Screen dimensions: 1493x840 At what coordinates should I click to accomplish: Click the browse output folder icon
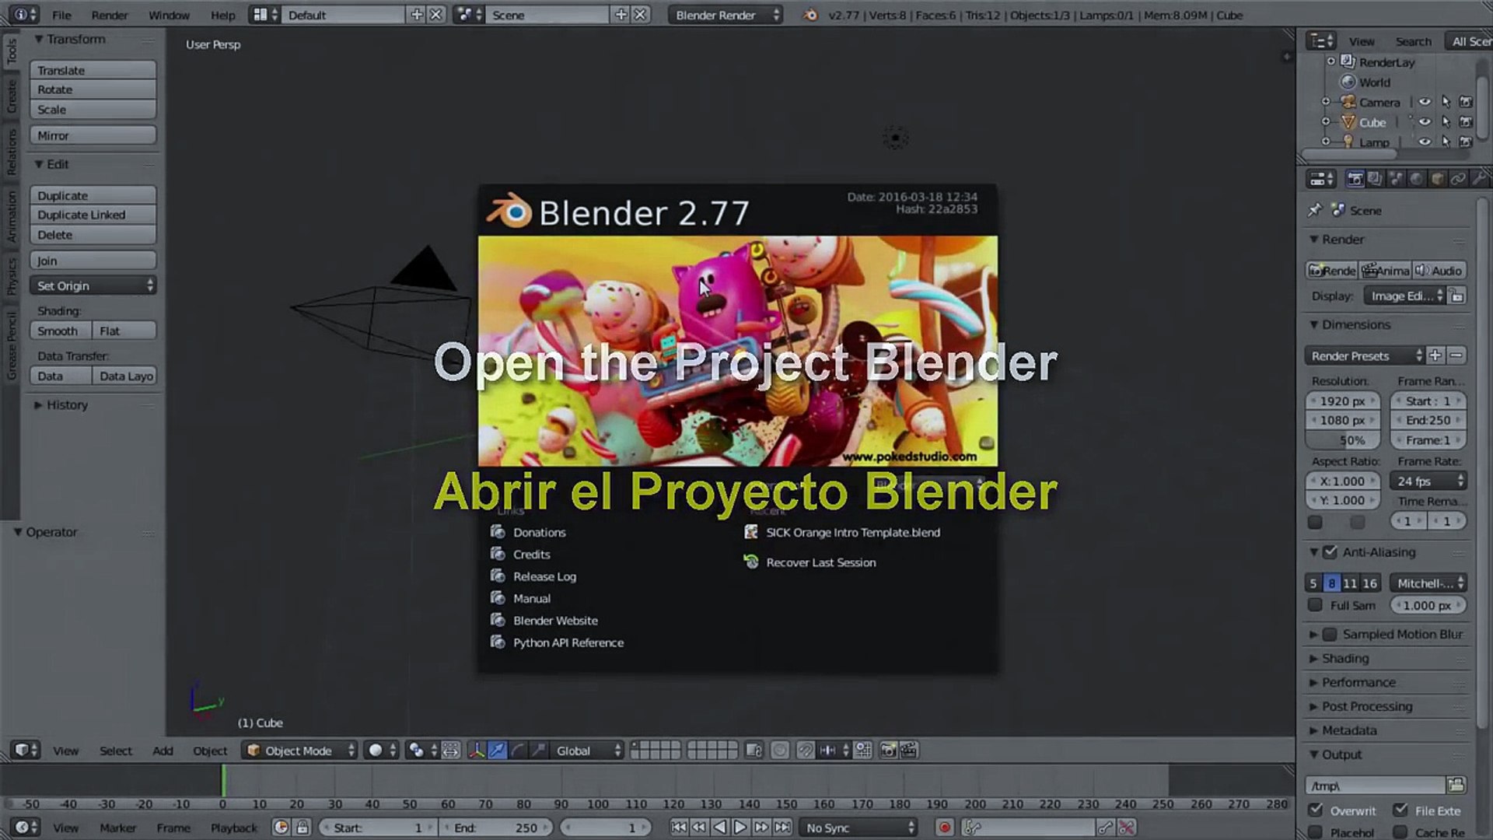[x=1456, y=786]
